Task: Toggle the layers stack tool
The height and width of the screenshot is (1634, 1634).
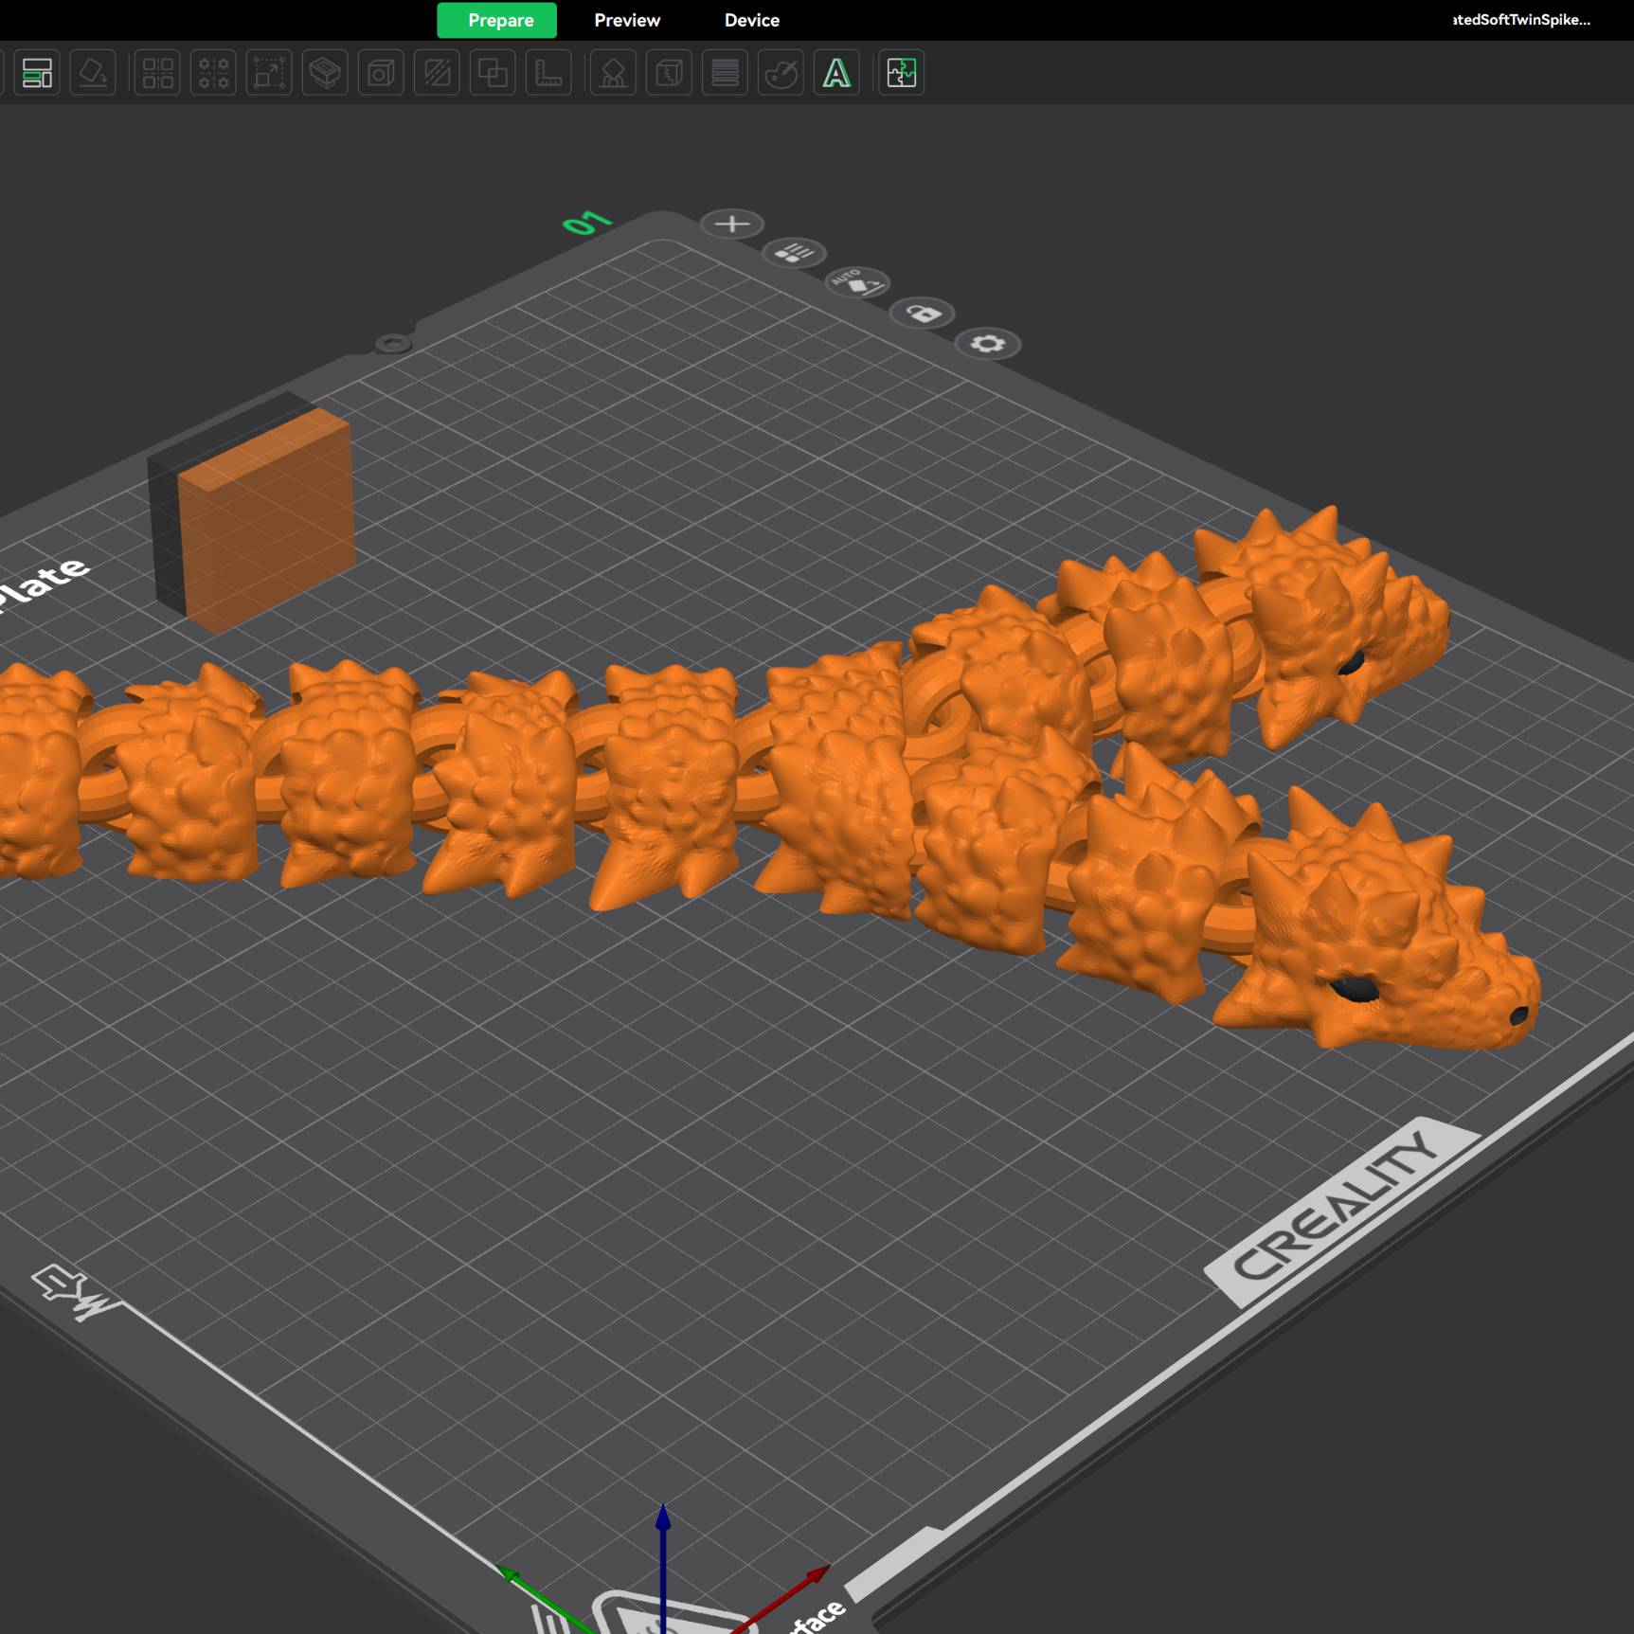Action: point(725,74)
